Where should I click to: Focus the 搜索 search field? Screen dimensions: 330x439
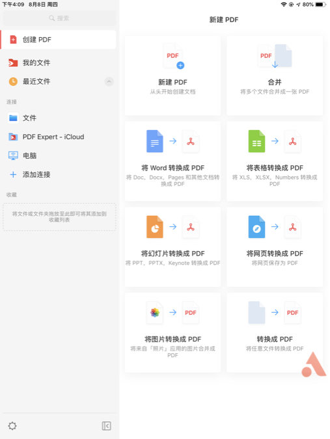(59, 18)
